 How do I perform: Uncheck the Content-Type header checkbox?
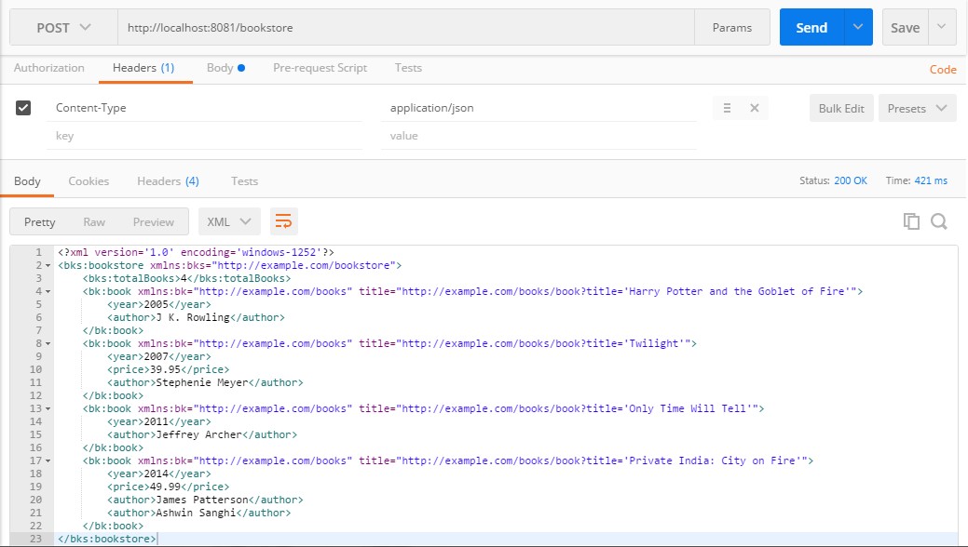click(24, 108)
